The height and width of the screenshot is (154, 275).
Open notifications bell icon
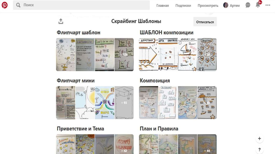tap(258, 5)
